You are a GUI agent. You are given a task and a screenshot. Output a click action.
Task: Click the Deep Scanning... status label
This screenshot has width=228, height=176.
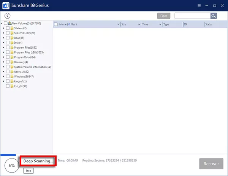pos(38,161)
